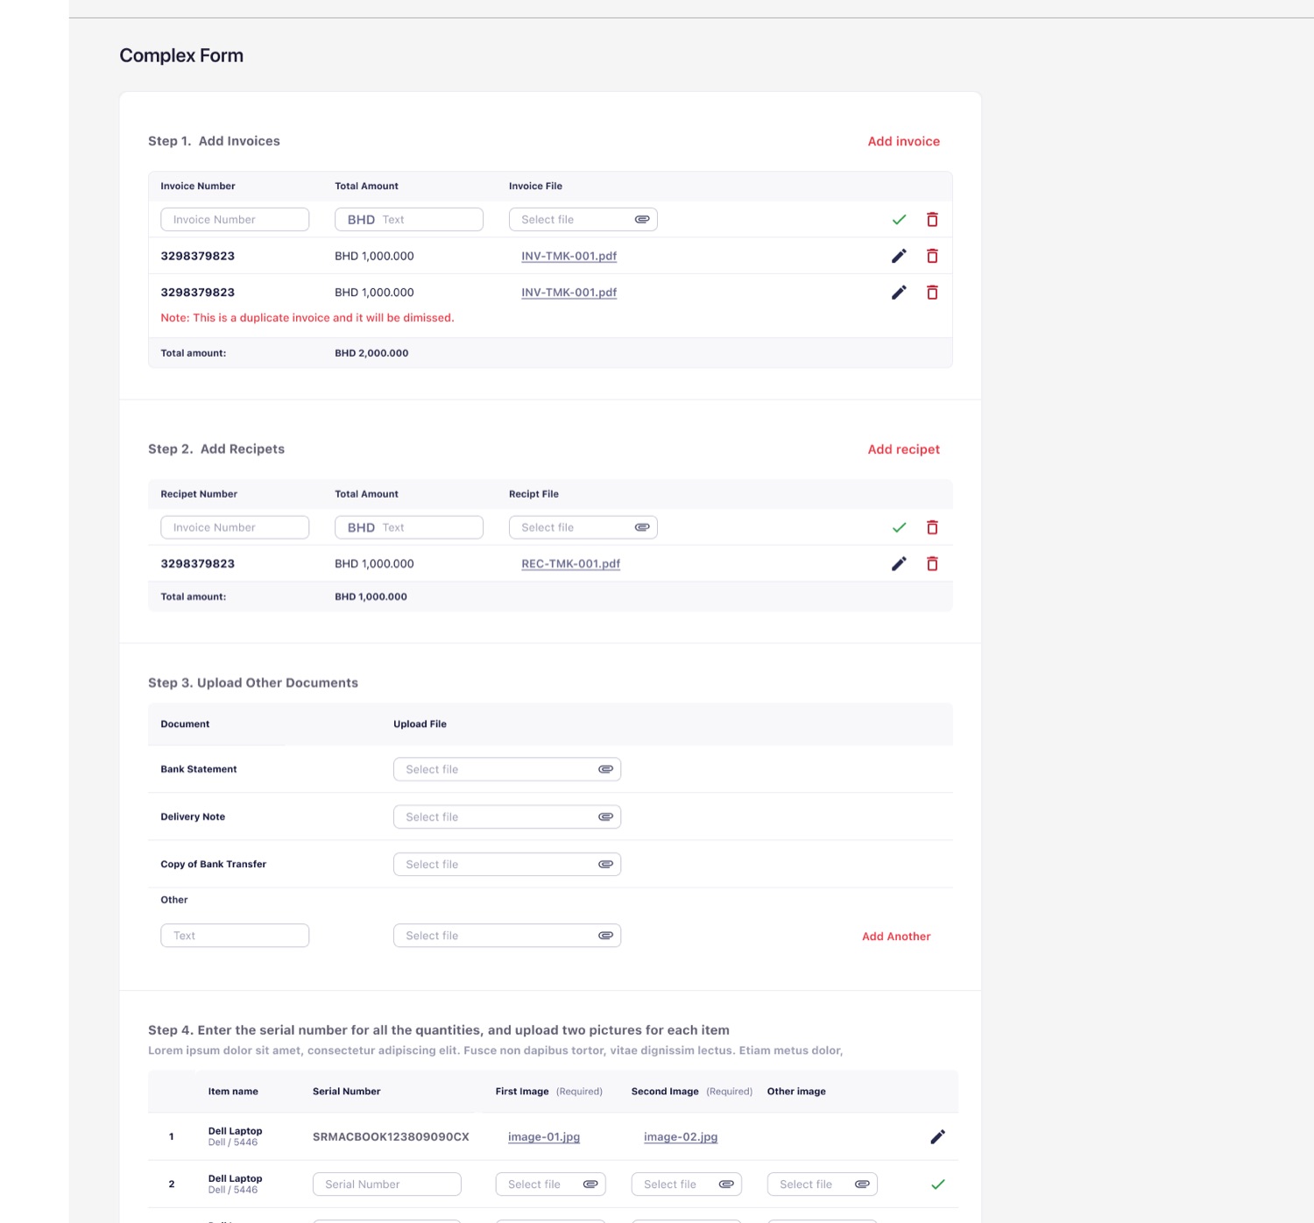Viewport: 1314px width, 1223px height.
Task: Edit the invoice flagged as duplicate
Action: click(899, 293)
